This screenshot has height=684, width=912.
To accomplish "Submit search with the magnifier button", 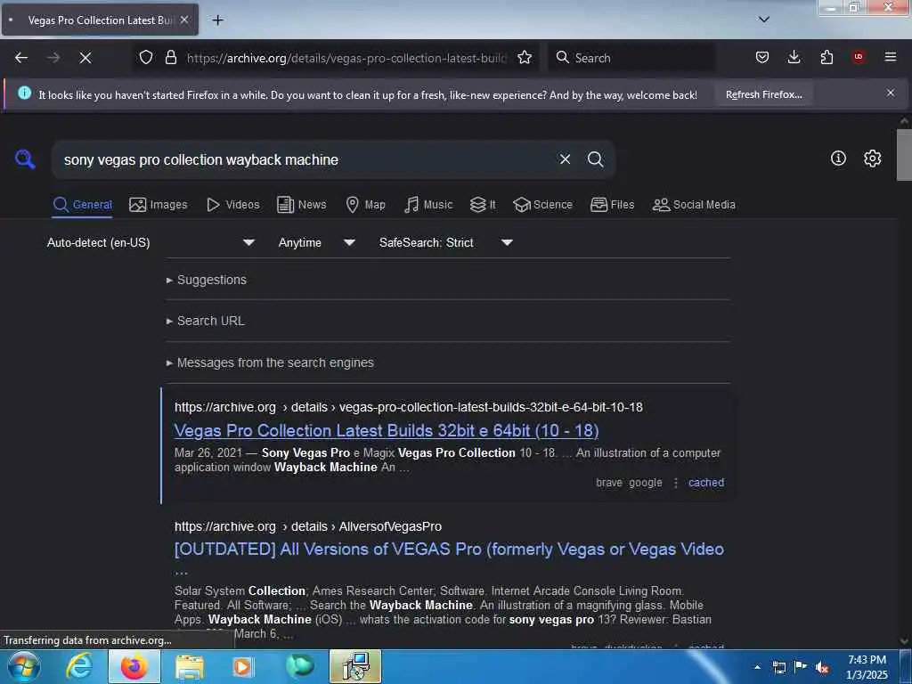I will pyautogui.click(x=596, y=159).
